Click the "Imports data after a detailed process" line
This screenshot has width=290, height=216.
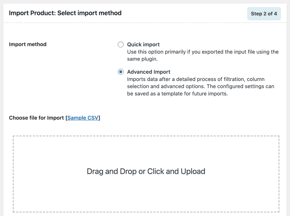(x=196, y=79)
